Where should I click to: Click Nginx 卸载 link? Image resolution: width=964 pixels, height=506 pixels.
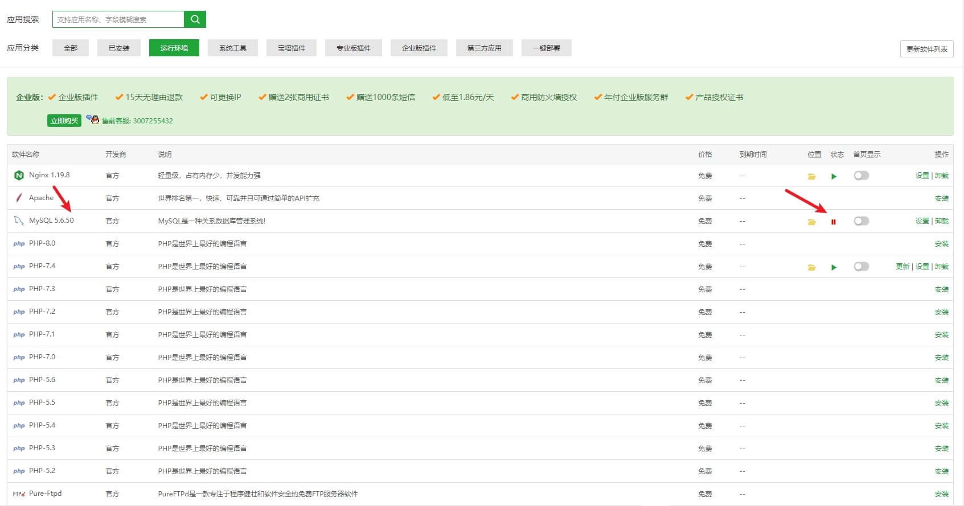[942, 176]
